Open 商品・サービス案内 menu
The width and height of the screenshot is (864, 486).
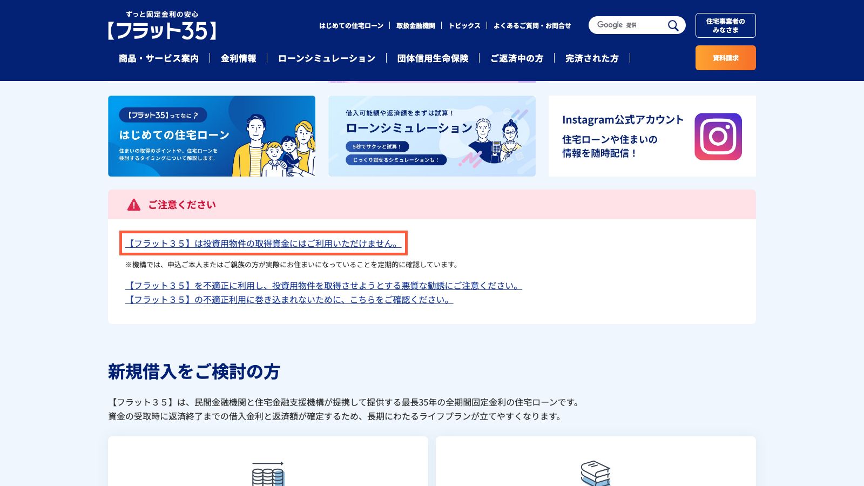159,58
